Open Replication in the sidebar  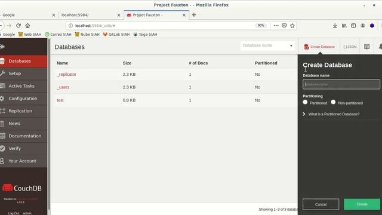24,111
